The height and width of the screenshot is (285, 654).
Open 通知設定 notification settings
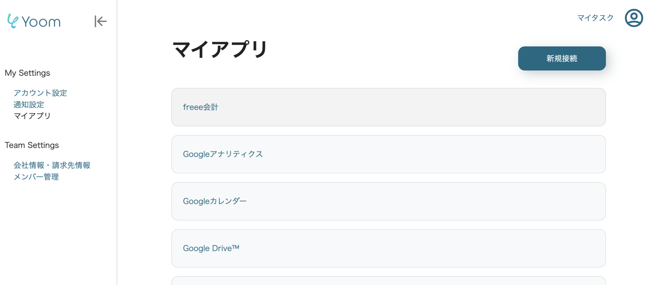(29, 104)
